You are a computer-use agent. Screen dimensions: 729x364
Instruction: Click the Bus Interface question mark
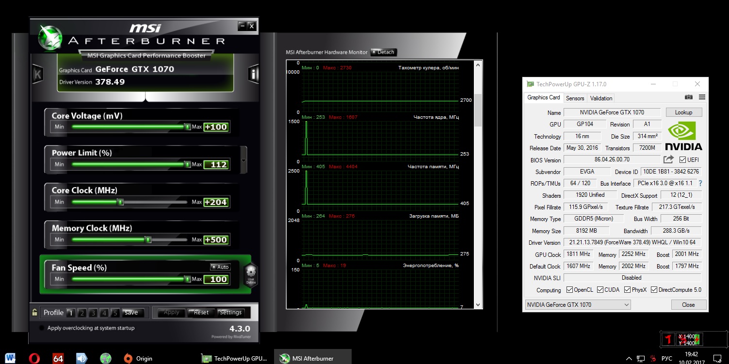click(700, 183)
